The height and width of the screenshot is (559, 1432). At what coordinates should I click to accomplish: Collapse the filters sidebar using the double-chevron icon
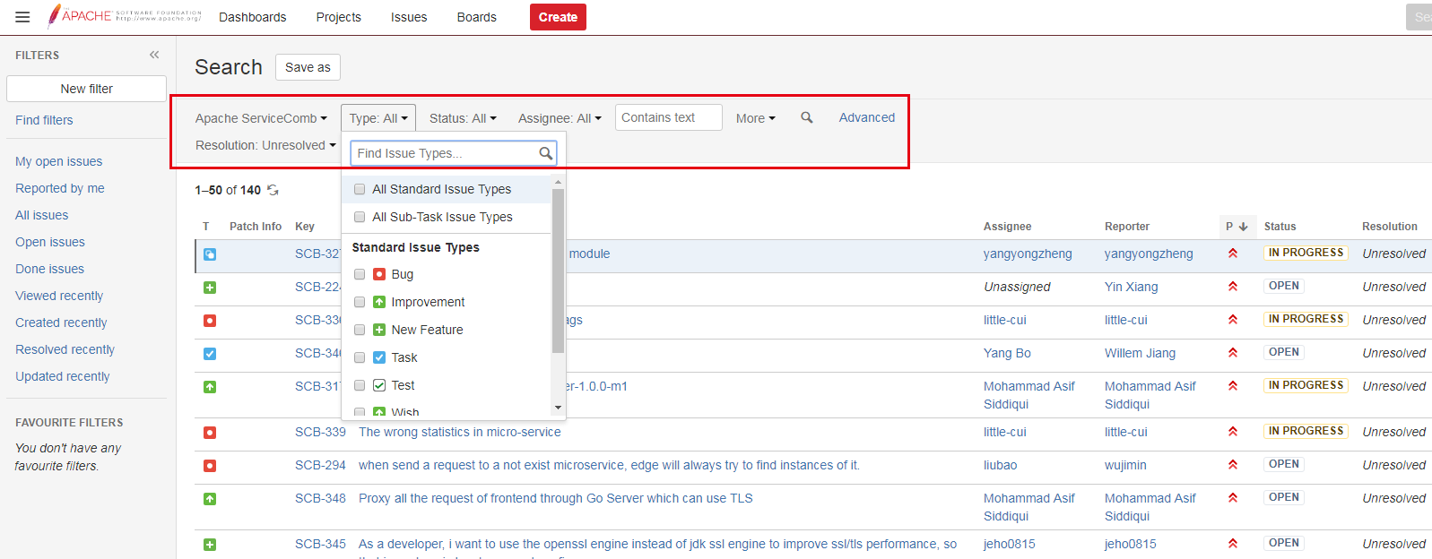pos(154,55)
